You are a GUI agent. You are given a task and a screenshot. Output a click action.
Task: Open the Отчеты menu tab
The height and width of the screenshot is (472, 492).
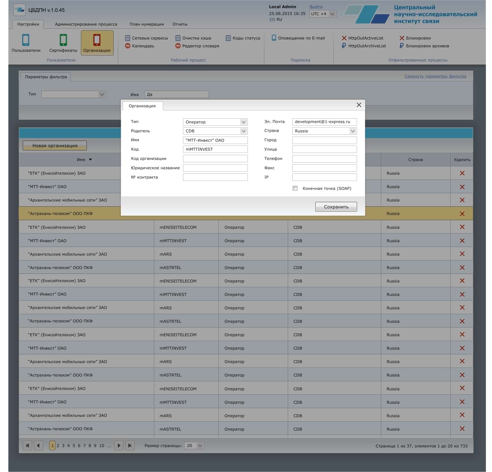(180, 24)
